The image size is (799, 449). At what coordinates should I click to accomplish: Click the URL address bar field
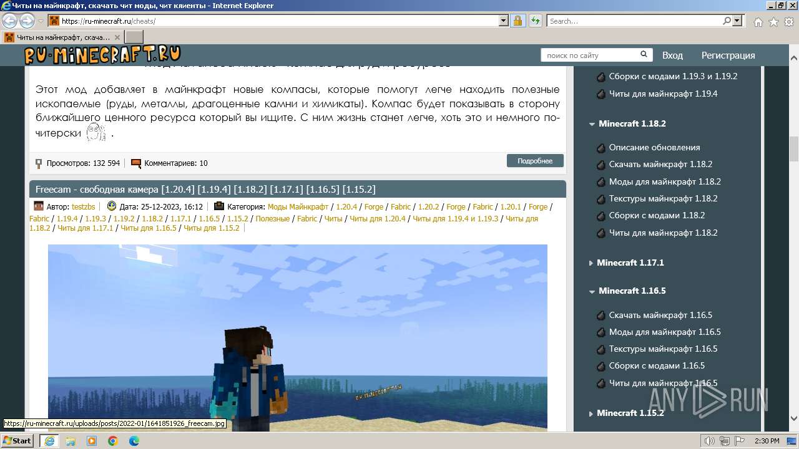(x=279, y=21)
